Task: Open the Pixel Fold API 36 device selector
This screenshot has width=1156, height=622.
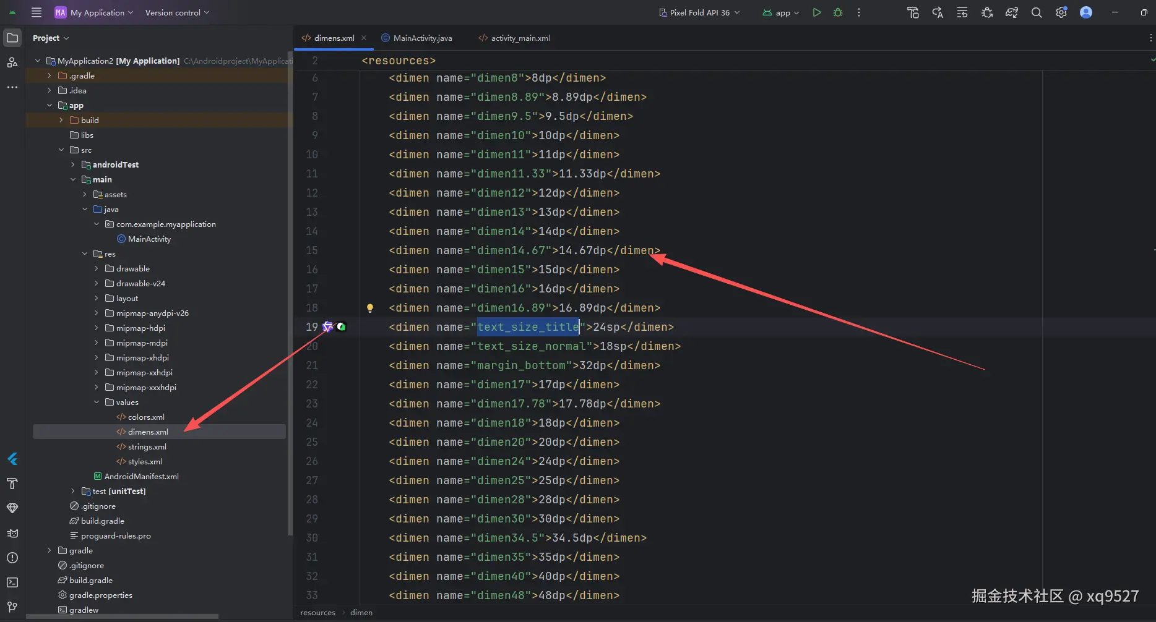Action: 699,12
